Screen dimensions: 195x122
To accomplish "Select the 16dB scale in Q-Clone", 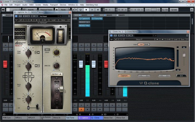I will click(141, 44).
